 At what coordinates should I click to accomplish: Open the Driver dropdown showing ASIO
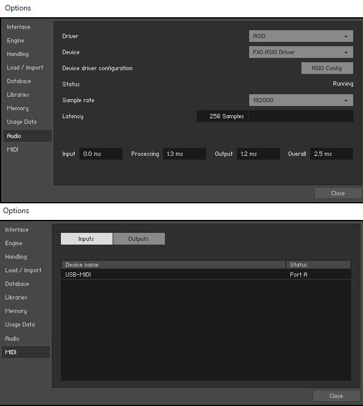[301, 36]
